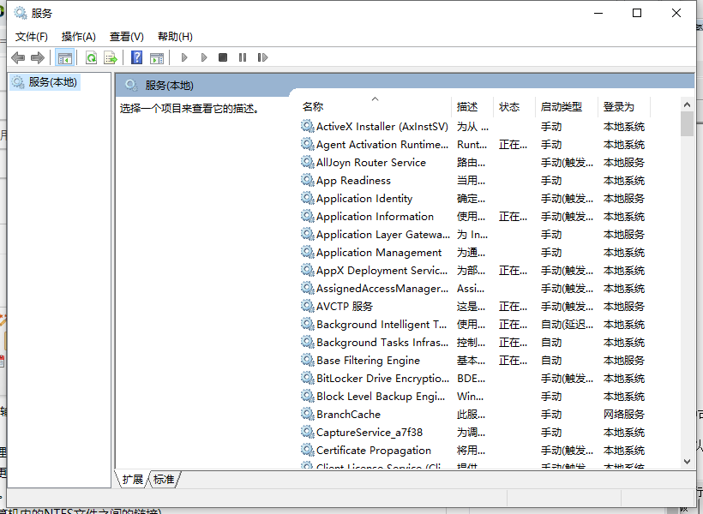Switch to the 标准 tab
Viewport: 703px width, 514px height.
[164, 480]
